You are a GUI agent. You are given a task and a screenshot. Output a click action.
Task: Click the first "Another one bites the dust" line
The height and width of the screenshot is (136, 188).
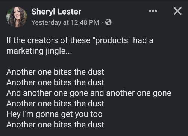pos(55,72)
